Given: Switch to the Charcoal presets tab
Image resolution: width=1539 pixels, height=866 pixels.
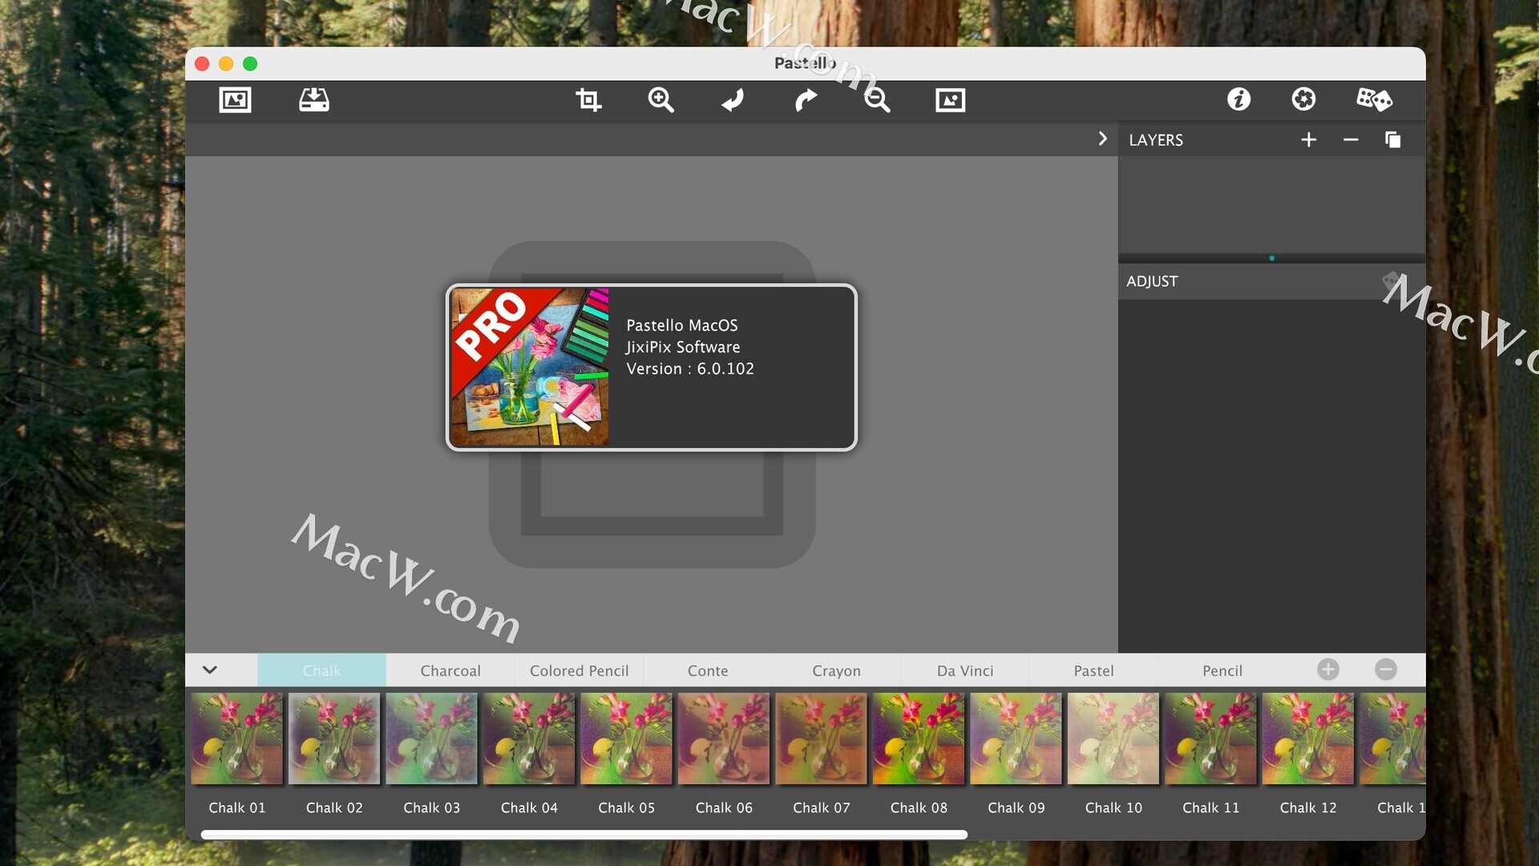Looking at the screenshot, I should coord(450,670).
